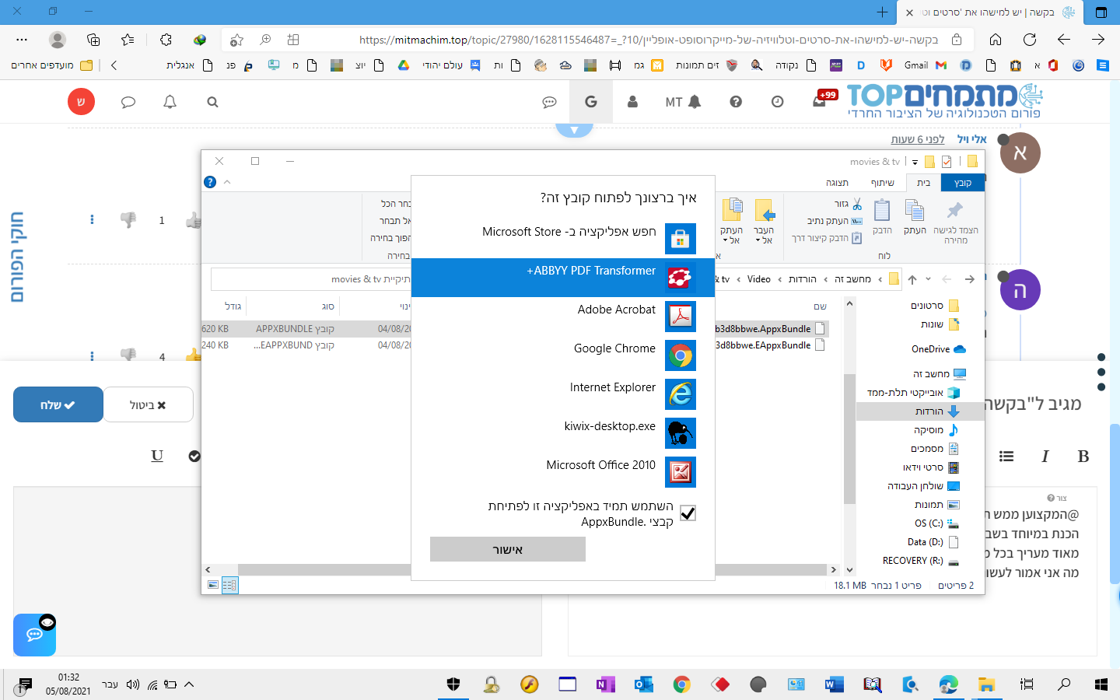Viewport: 1120px width, 700px height.
Task: Confirm with the אישור button
Action: pos(508,549)
